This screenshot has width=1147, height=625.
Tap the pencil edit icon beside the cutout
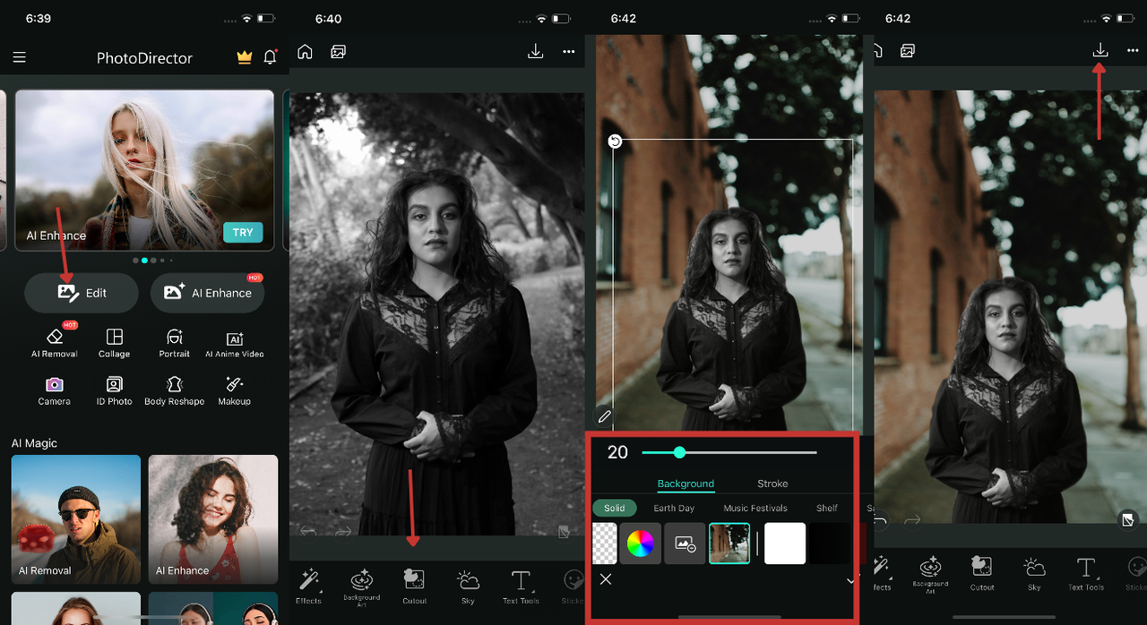[605, 416]
